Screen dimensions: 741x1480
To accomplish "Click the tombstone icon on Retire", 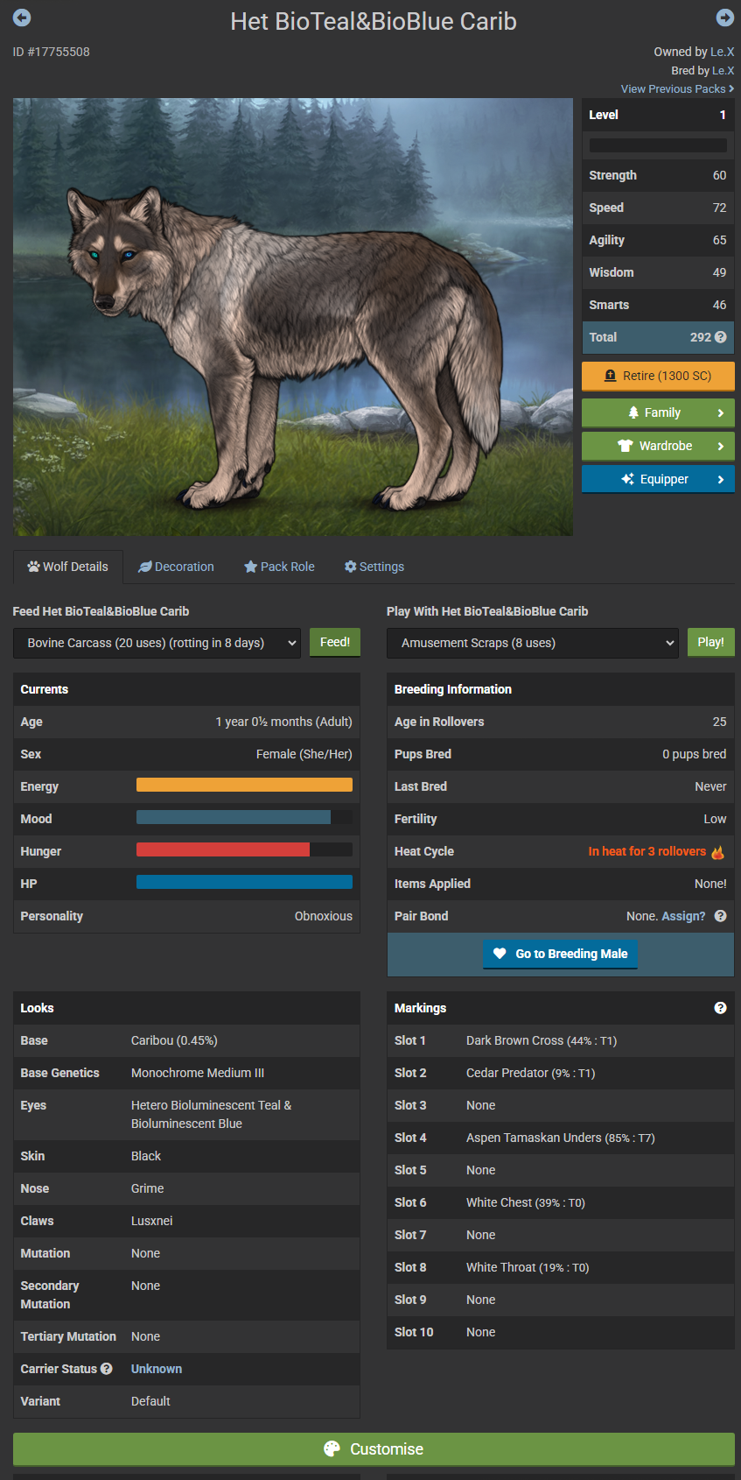I will [611, 376].
